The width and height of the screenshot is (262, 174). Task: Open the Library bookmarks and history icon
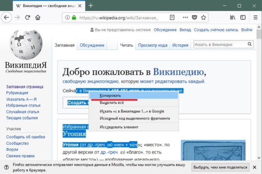(233, 18)
